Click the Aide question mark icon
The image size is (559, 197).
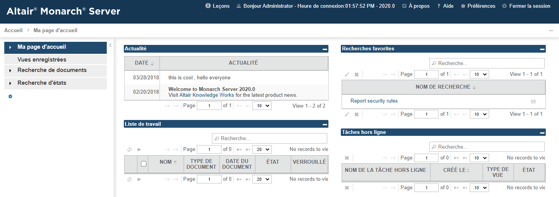[439, 6]
